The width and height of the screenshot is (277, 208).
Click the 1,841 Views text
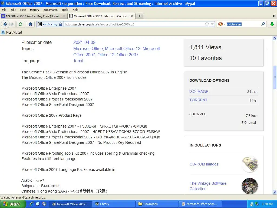(x=205, y=47)
